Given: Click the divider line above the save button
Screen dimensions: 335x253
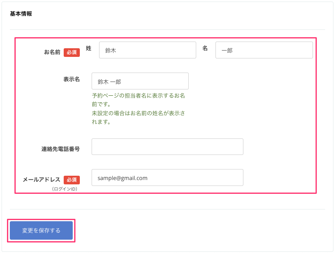Looking at the screenshot, I should point(167,209).
